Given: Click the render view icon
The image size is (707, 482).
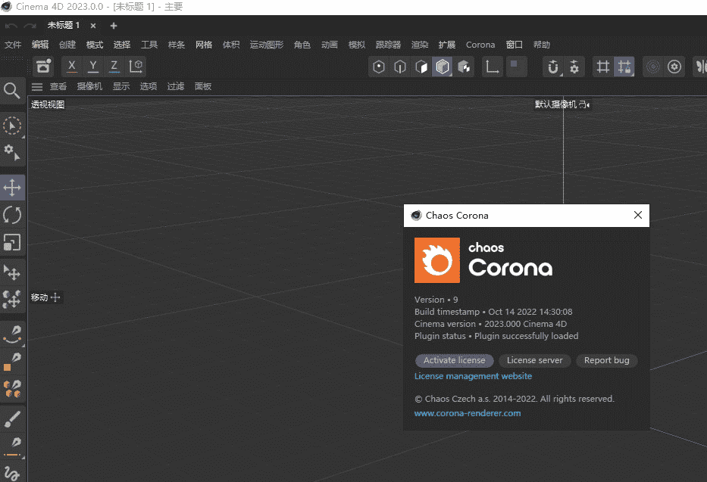Looking at the screenshot, I should coord(43,66).
